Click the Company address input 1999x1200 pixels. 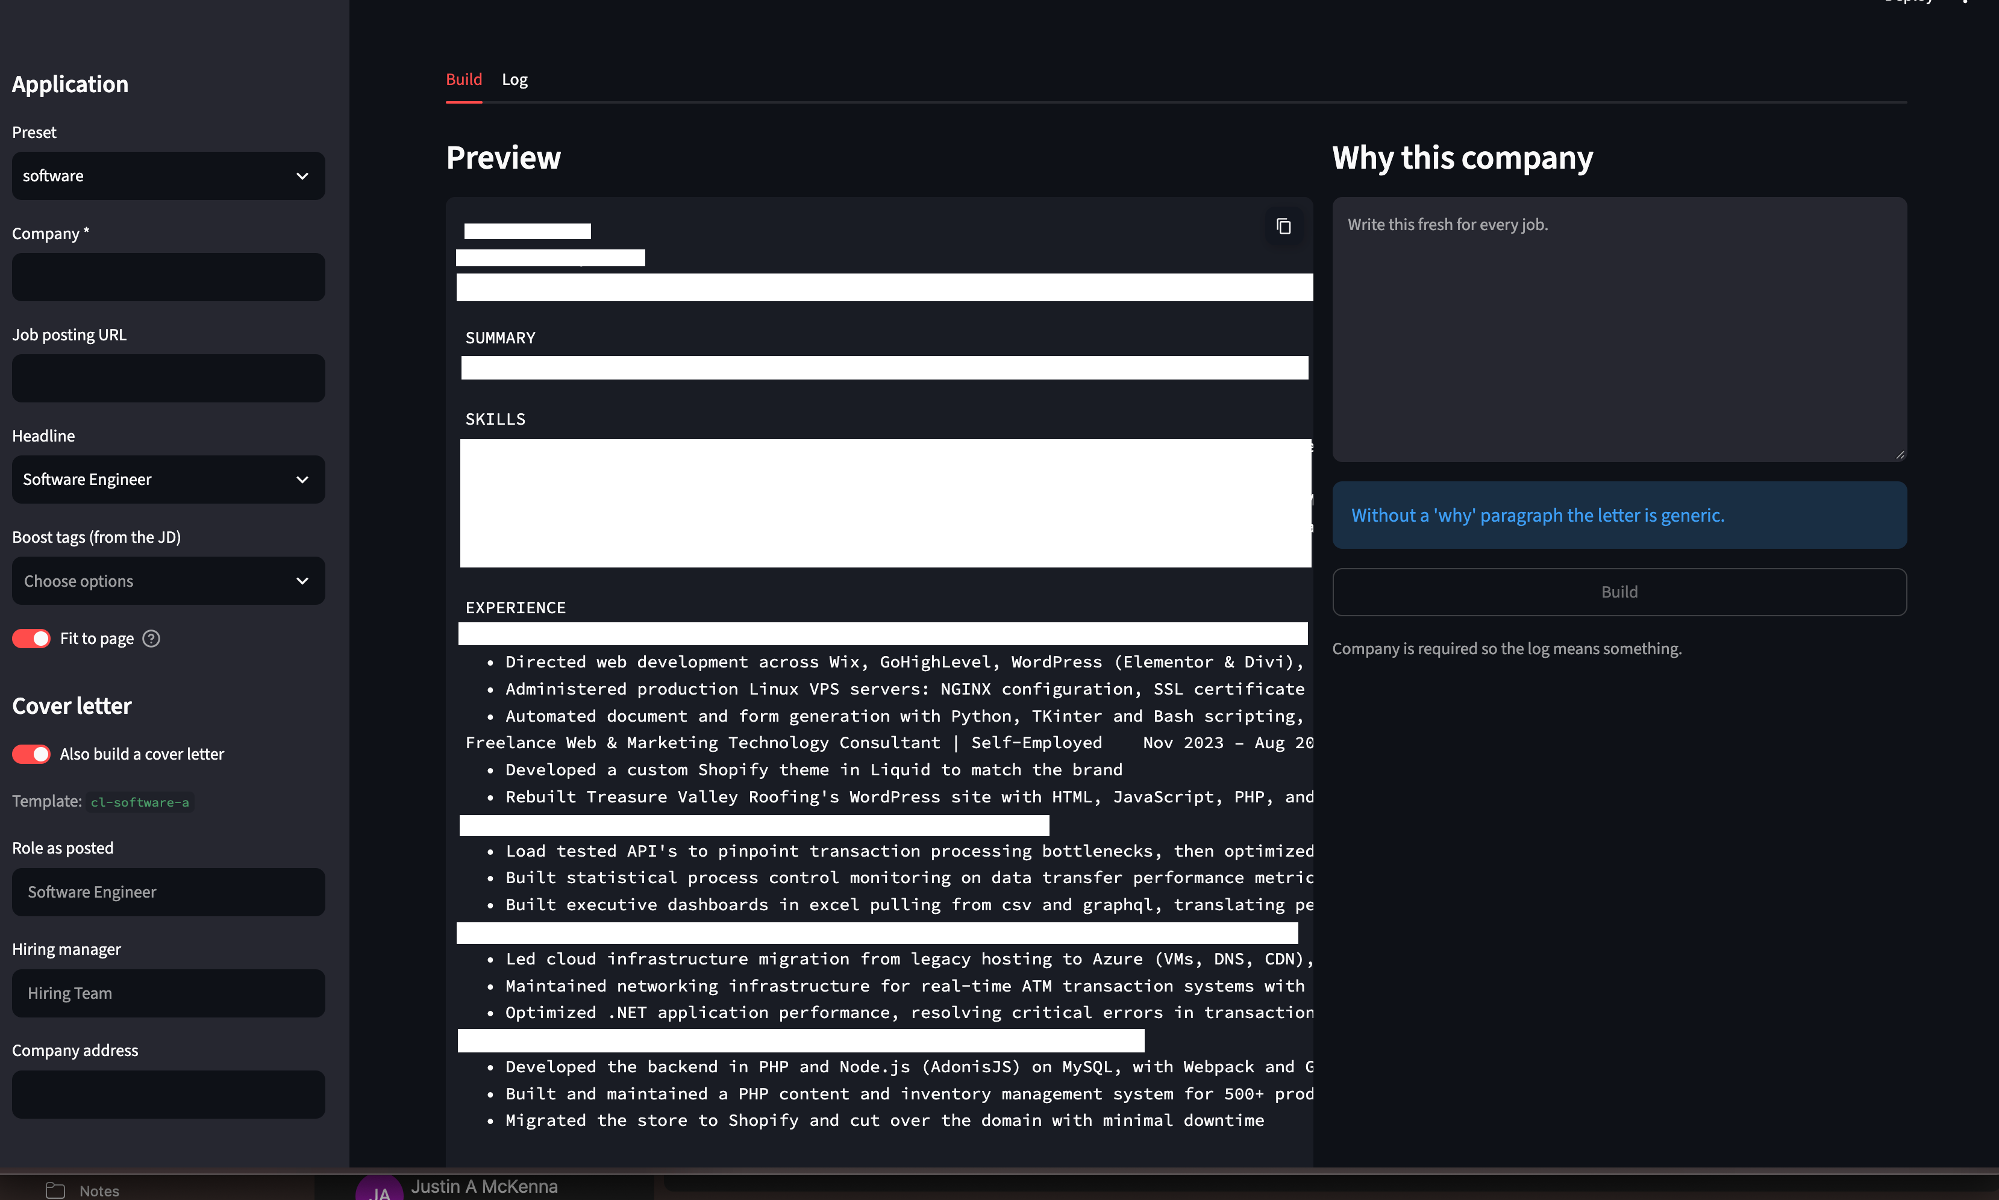click(168, 1094)
